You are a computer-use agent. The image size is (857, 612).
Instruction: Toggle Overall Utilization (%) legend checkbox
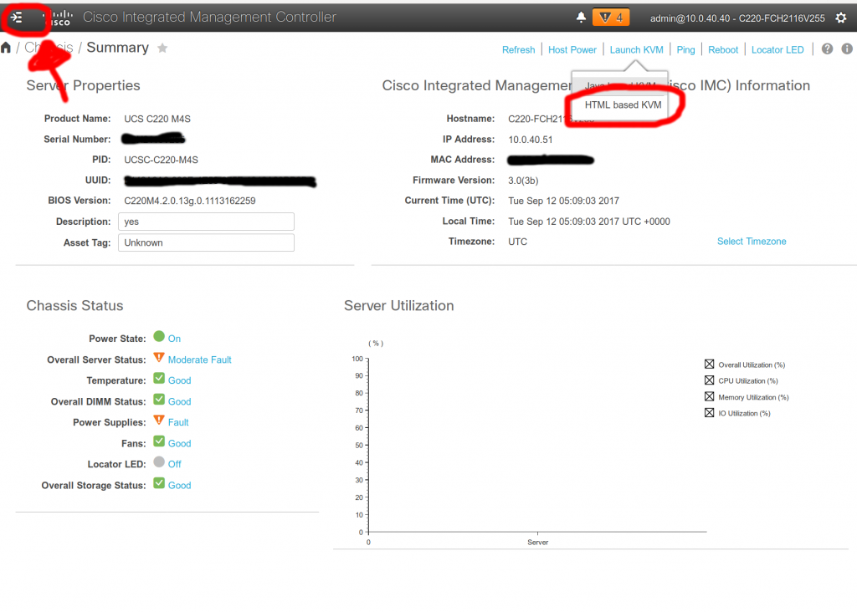pyautogui.click(x=710, y=365)
